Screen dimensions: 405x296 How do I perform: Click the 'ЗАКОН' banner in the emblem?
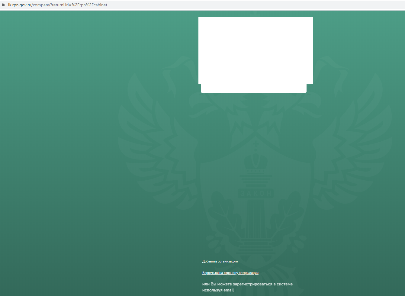(256, 193)
